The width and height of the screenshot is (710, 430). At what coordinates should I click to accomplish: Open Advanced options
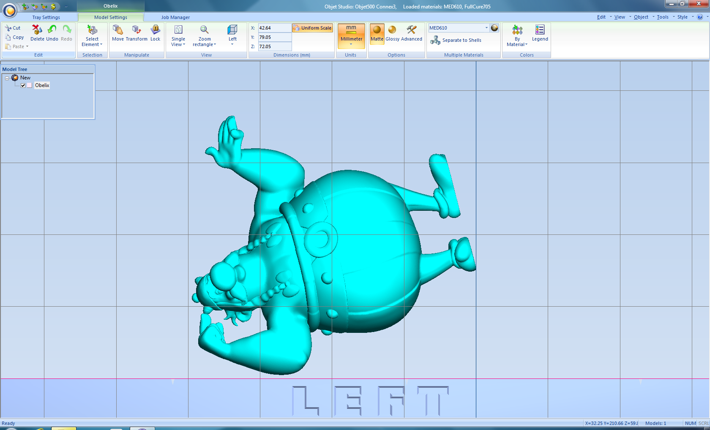412,33
